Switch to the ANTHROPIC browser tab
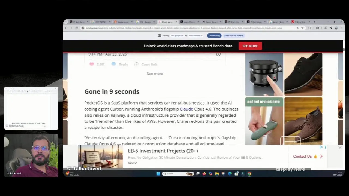 point(101,22)
